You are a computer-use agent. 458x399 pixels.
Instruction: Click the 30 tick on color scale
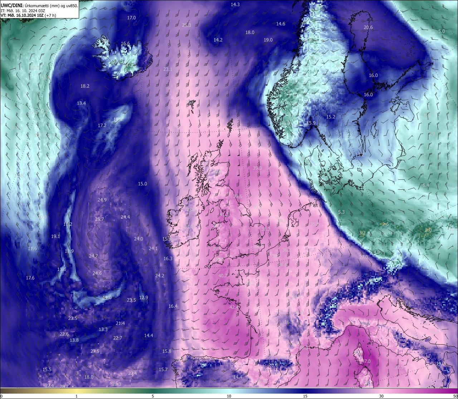(381, 396)
